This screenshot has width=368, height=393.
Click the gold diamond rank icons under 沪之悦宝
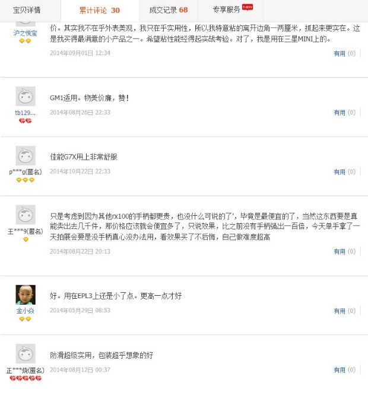coord(25,41)
